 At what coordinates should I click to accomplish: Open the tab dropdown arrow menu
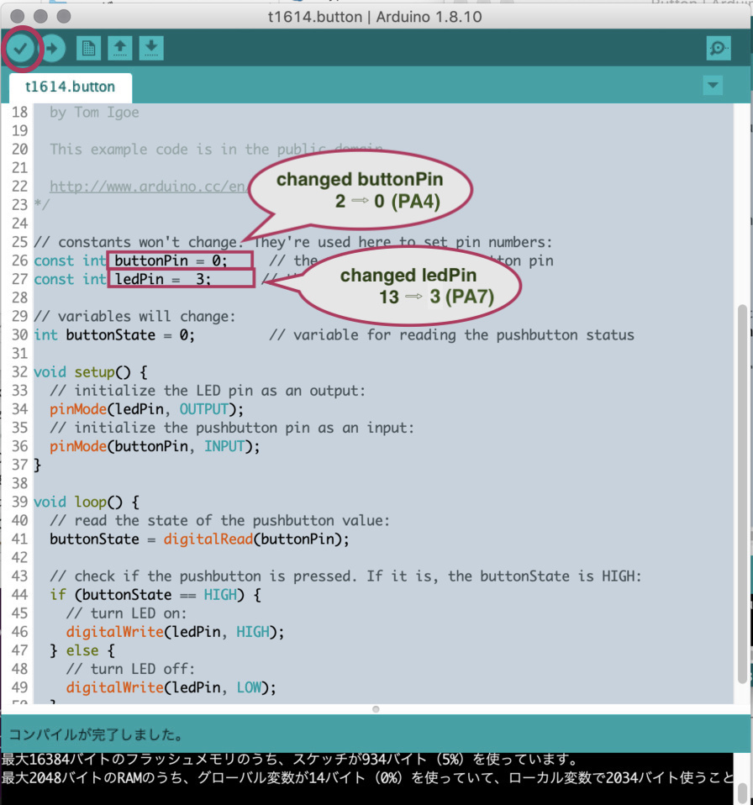coord(713,85)
